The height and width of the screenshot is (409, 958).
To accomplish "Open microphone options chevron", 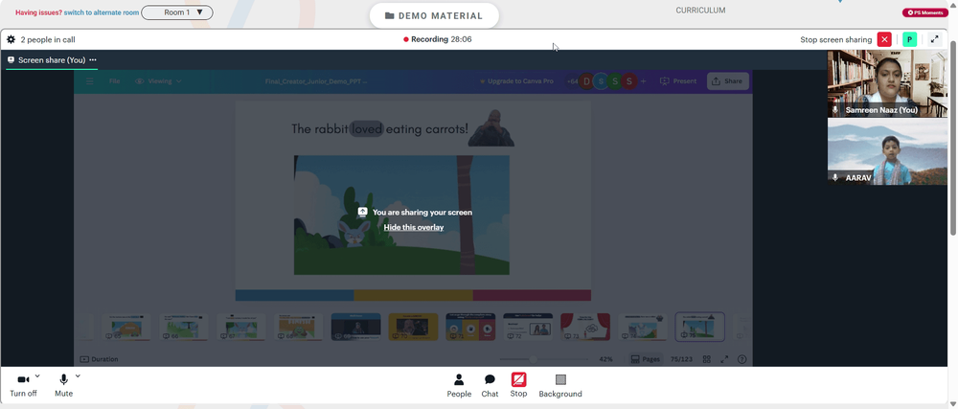I will (x=78, y=376).
